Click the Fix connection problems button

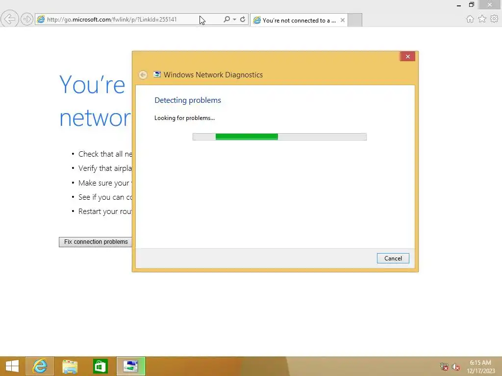point(96,242)
